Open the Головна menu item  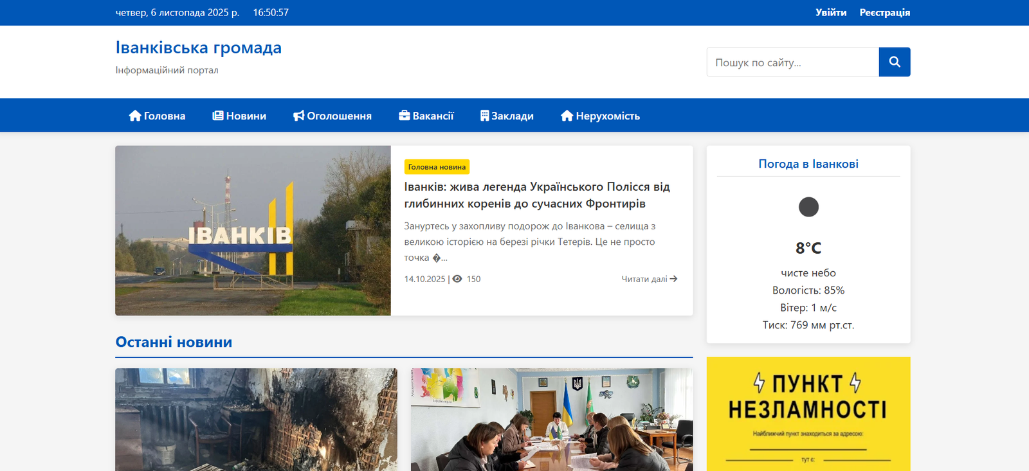157,116
